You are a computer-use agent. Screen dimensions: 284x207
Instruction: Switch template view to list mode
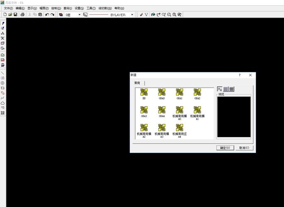[x=226, y=89]
